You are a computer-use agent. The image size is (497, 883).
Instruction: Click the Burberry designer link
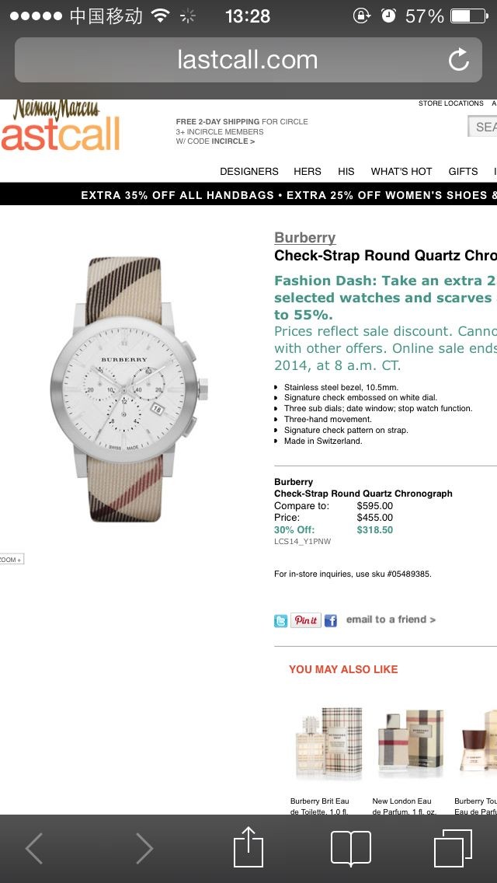point(305,238)
